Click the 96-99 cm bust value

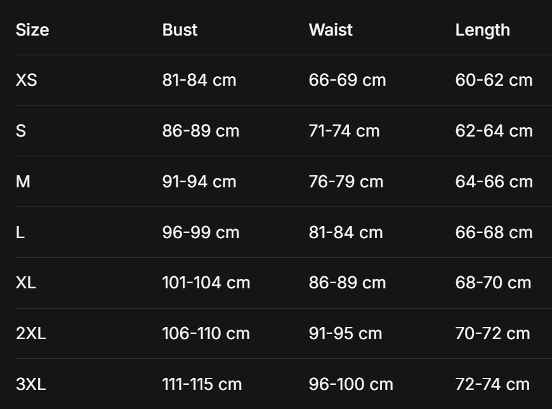pos(200,232)
